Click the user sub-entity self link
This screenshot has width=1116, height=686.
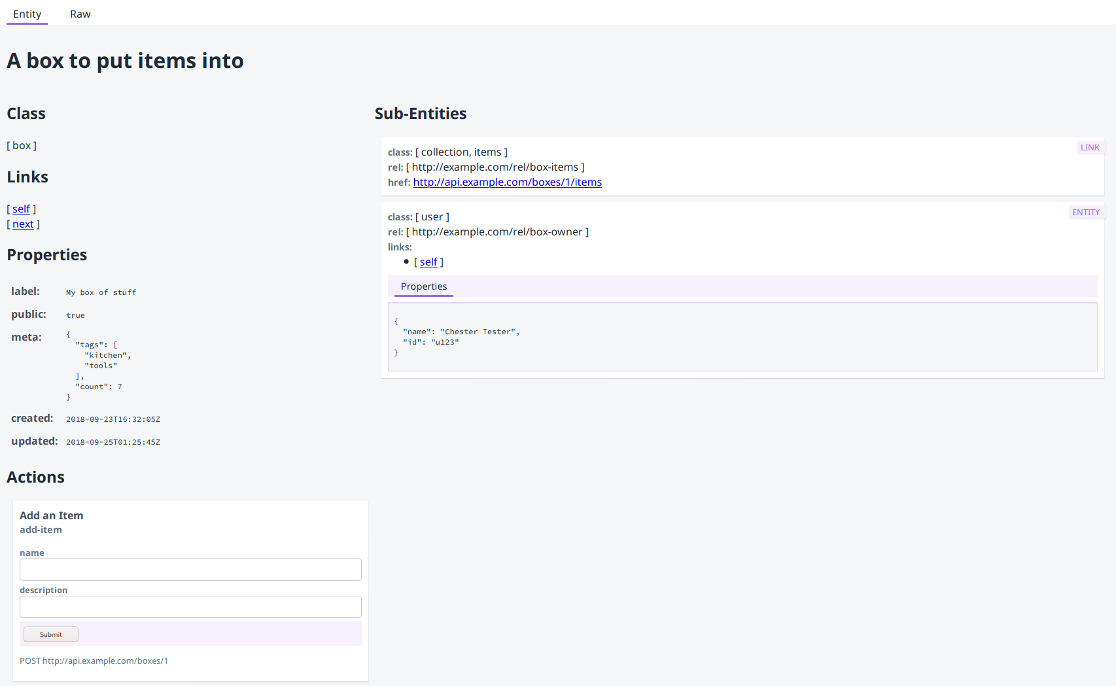(428, 262)
